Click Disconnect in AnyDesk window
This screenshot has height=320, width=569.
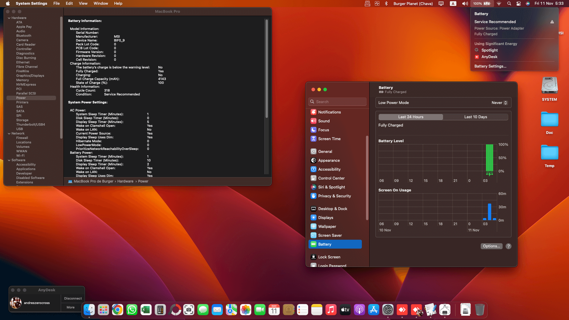point(73,299)
